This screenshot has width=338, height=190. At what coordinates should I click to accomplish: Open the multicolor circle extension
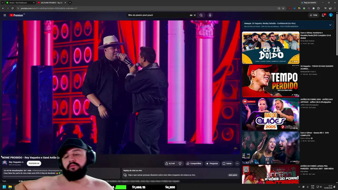299,8
